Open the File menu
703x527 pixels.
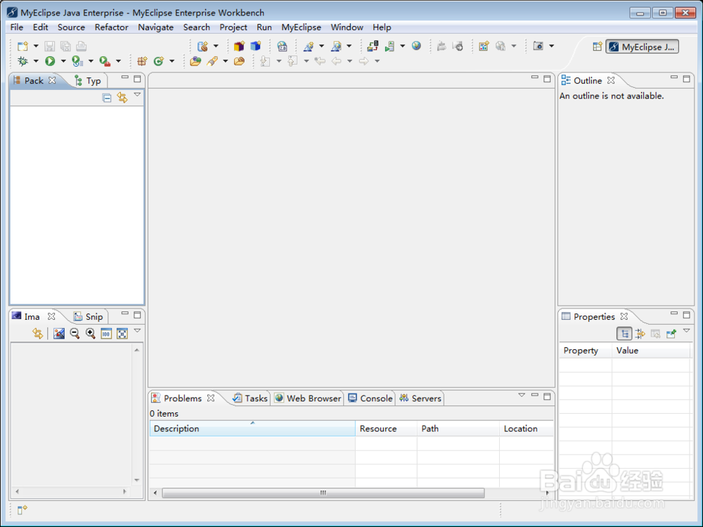click(17, 27)
